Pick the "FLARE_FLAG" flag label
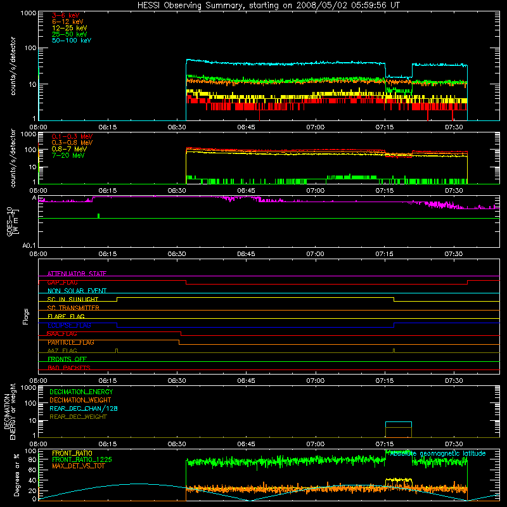This screenshot has width=507, height=507. click(x=66, y=316)
